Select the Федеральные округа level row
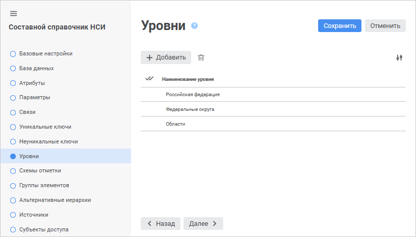This screenshot has width=416, height=237. 190,109
